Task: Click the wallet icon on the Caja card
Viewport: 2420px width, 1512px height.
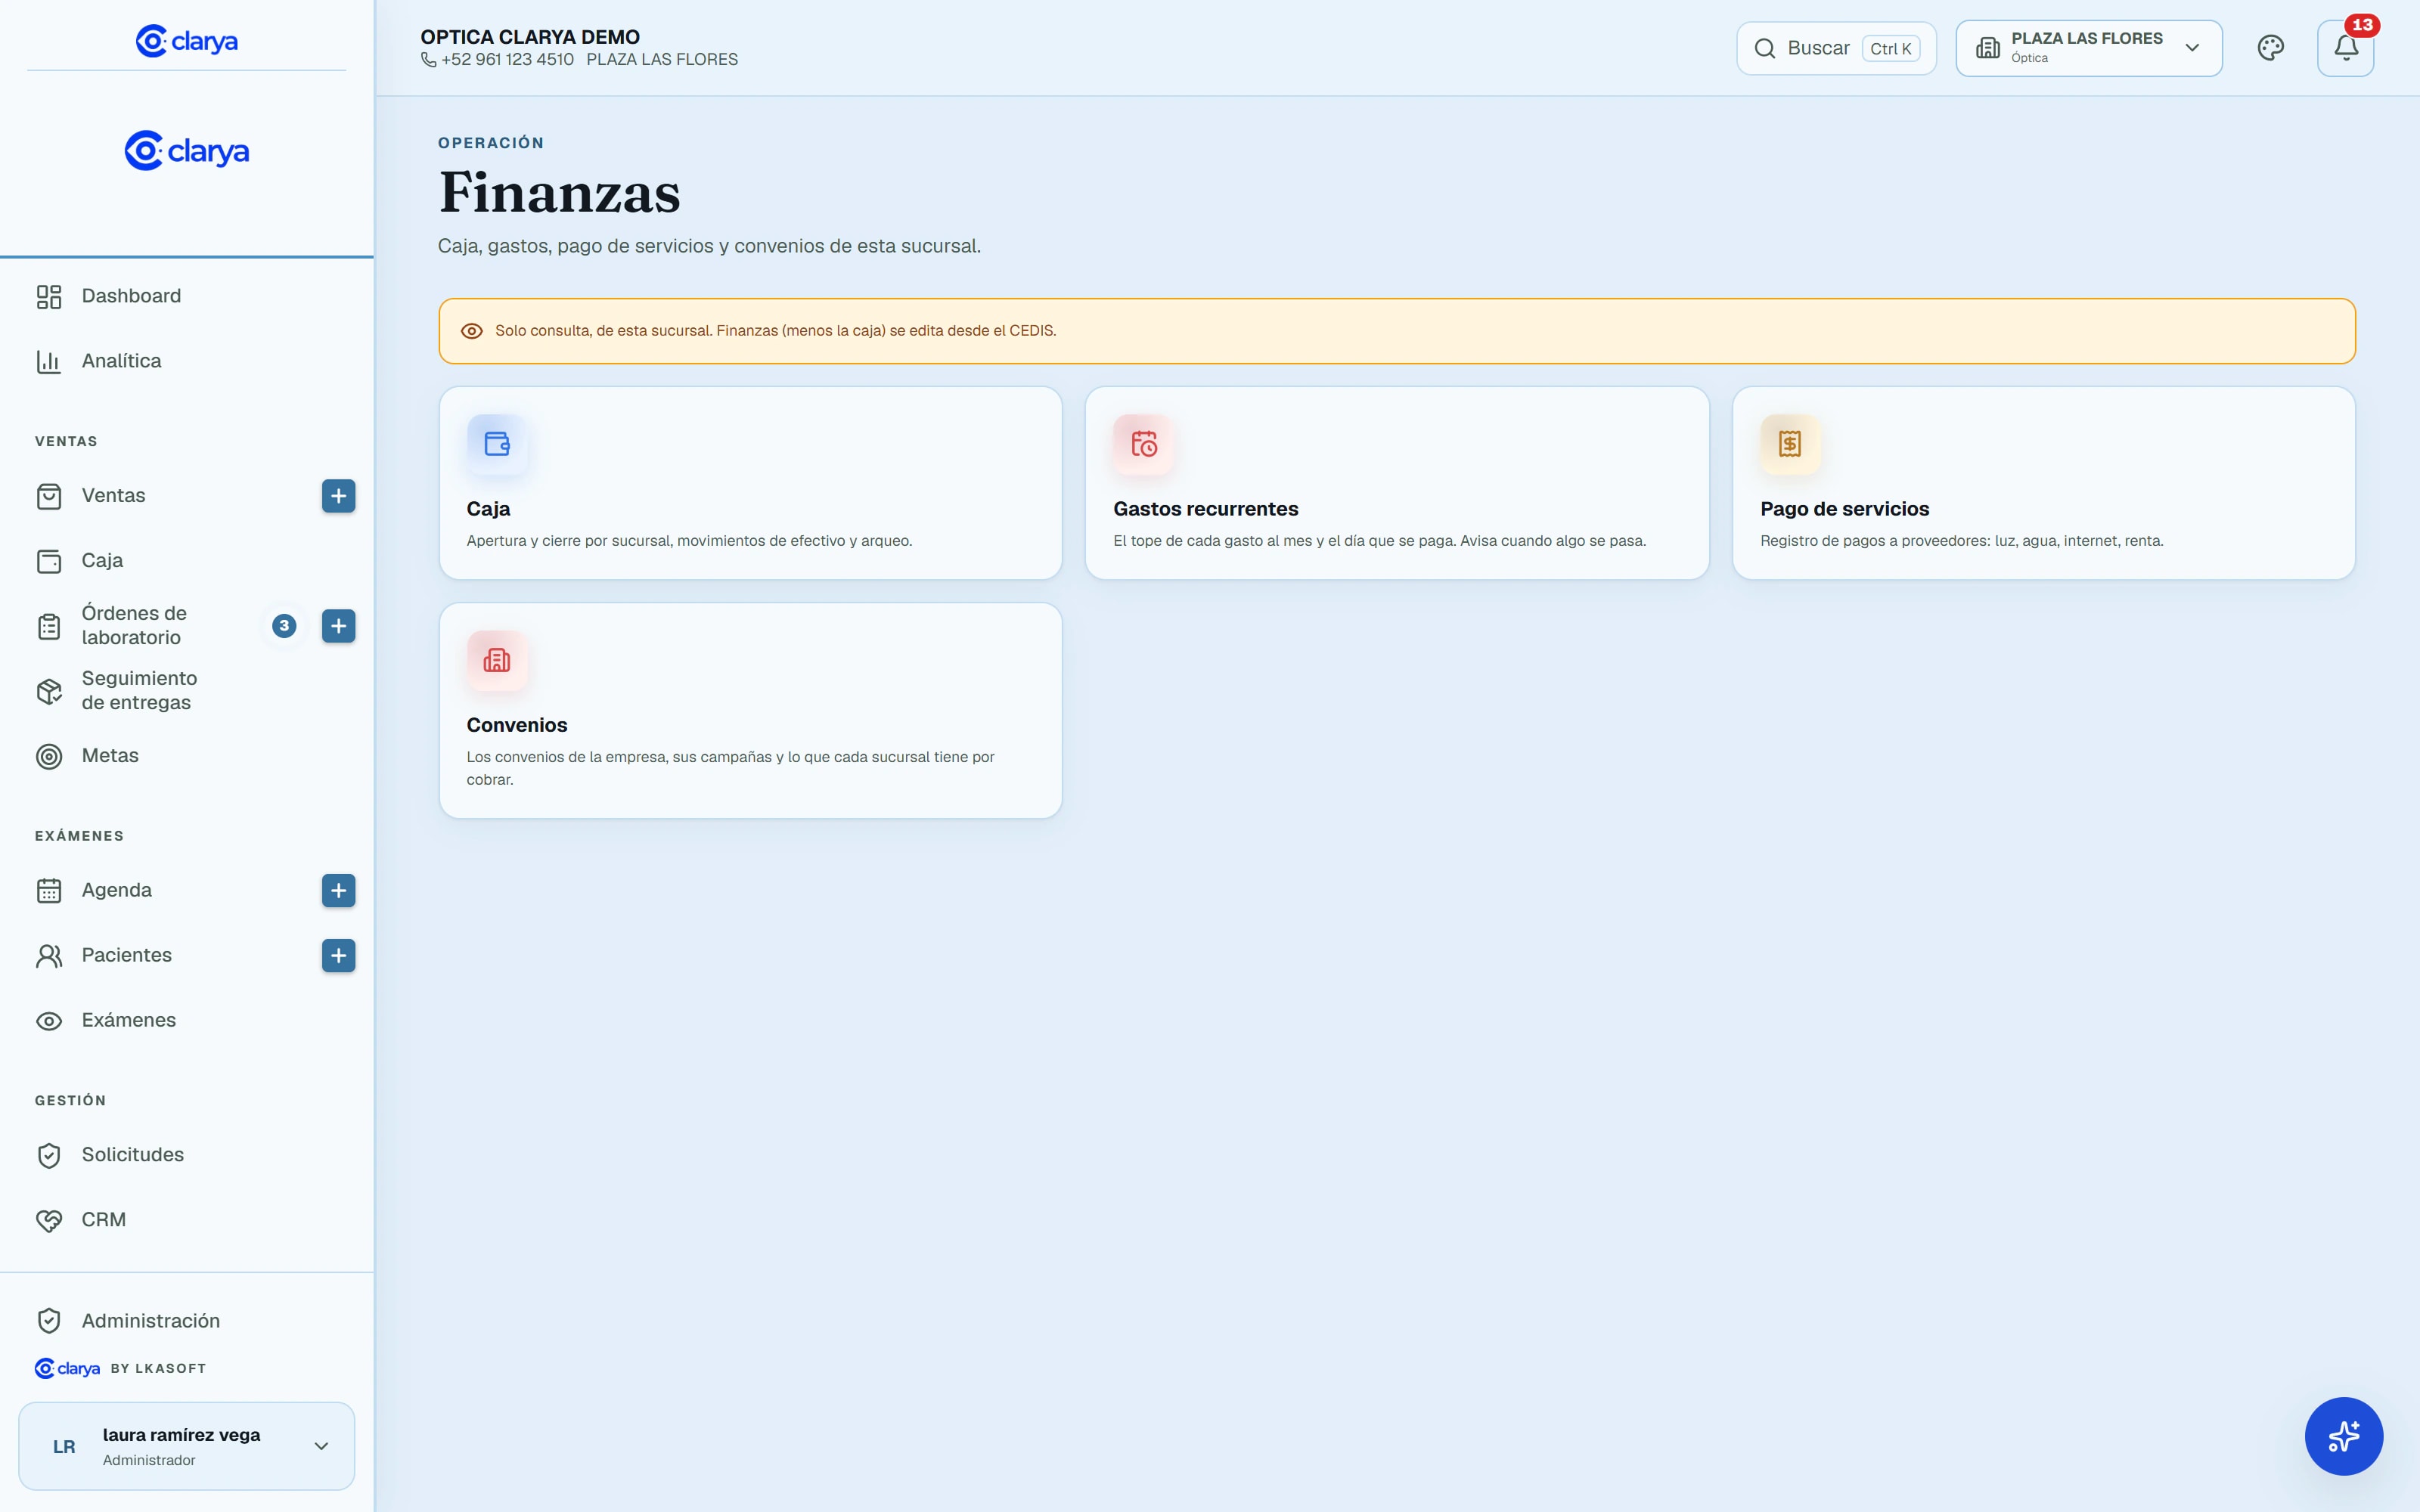Action: point(497,444)
